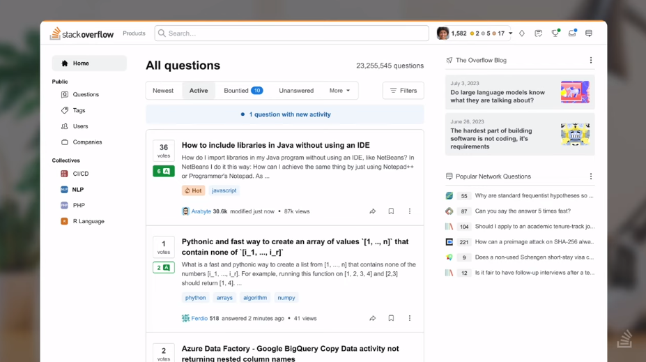Screen dimensions: 646x362
Task: Focus the Search input field
Action: click(292, 33)
